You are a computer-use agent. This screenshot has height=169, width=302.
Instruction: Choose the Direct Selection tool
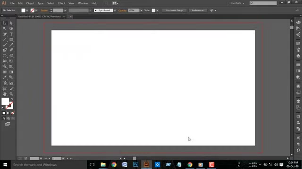coord(11,23)
